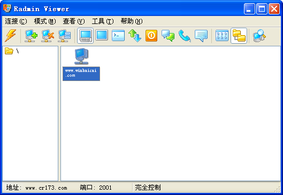Click the scan network magnifier icon
The height and width of the screenshot is (195, 283).
[259, 35]
